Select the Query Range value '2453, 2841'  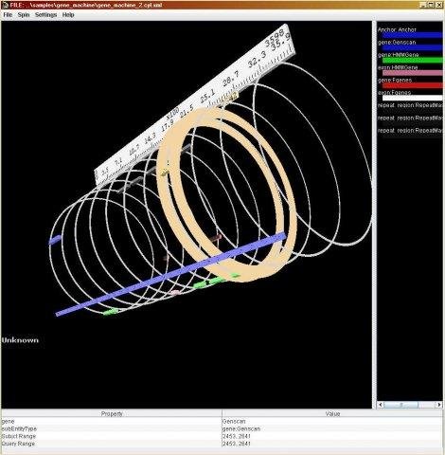pyautogui.click(x=332, y=444)
